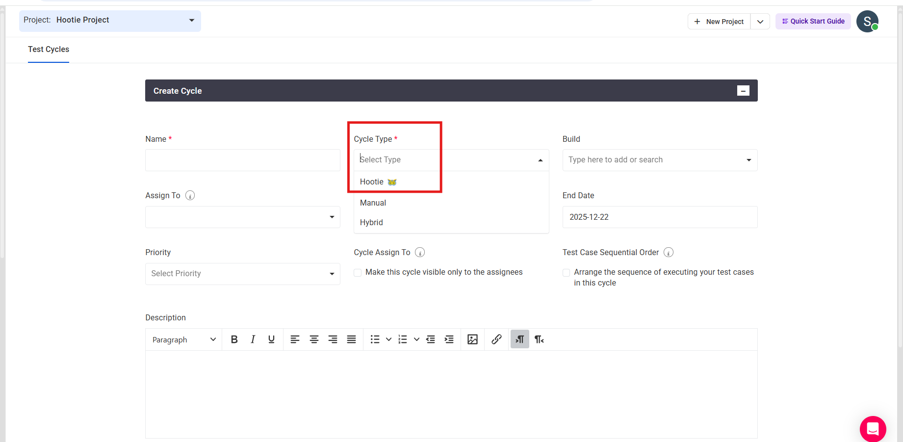Viewport: 903px width, 442px height.
Task: Apply Italic formatting in description editor
Action: pos(253,339)
